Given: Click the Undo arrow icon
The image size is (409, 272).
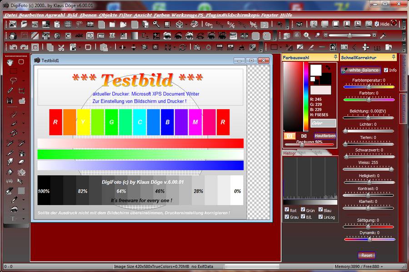Looking at the screenshot, I should tap(13, 47).
